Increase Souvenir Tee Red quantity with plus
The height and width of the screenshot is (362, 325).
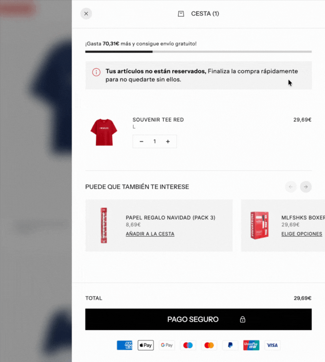coord(168,142)
